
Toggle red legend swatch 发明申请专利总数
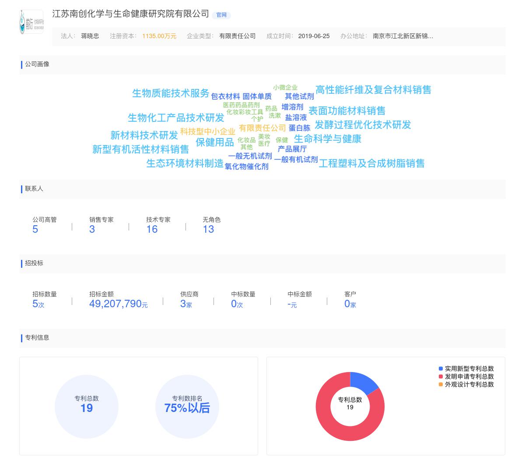pyautogui.click(x=441, y=376)
